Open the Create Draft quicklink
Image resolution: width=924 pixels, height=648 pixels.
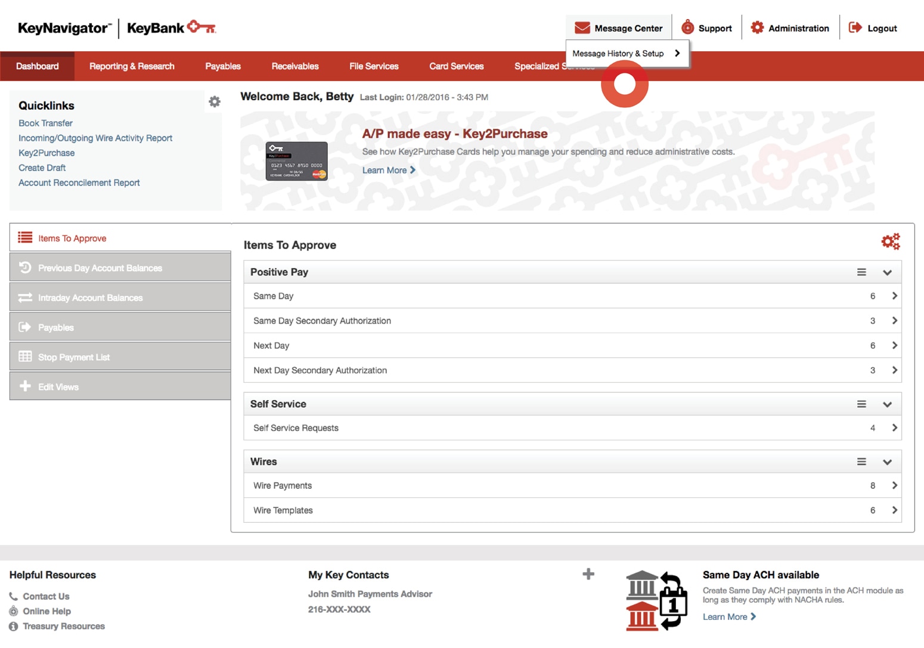pyautogui.click(x=42, y=168)
